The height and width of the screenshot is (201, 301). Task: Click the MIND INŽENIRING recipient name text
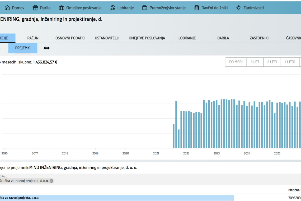coord(83,167)
